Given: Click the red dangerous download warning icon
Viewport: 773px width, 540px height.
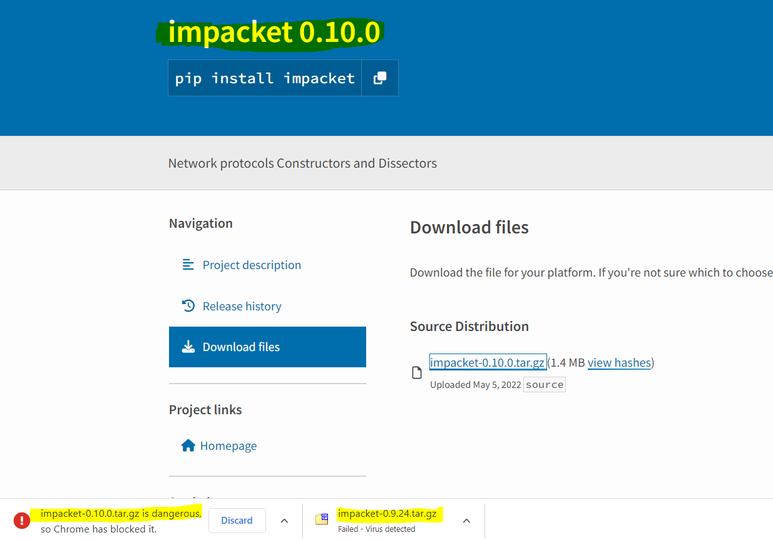Looking at the screenshot, I should pyautogui.click(x=22, y=520).
